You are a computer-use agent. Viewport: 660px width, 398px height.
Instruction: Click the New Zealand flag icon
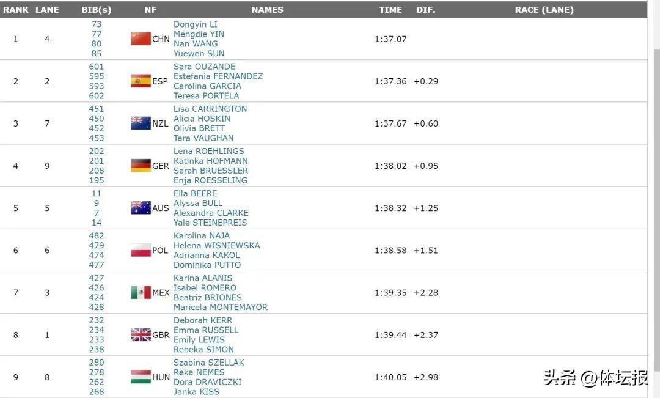[141, 123]
